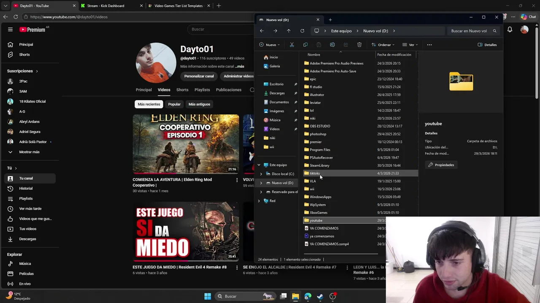Screen dimensions: 540x303
Task: Go up one folder level in Explorer
Action: coord(289,31)
